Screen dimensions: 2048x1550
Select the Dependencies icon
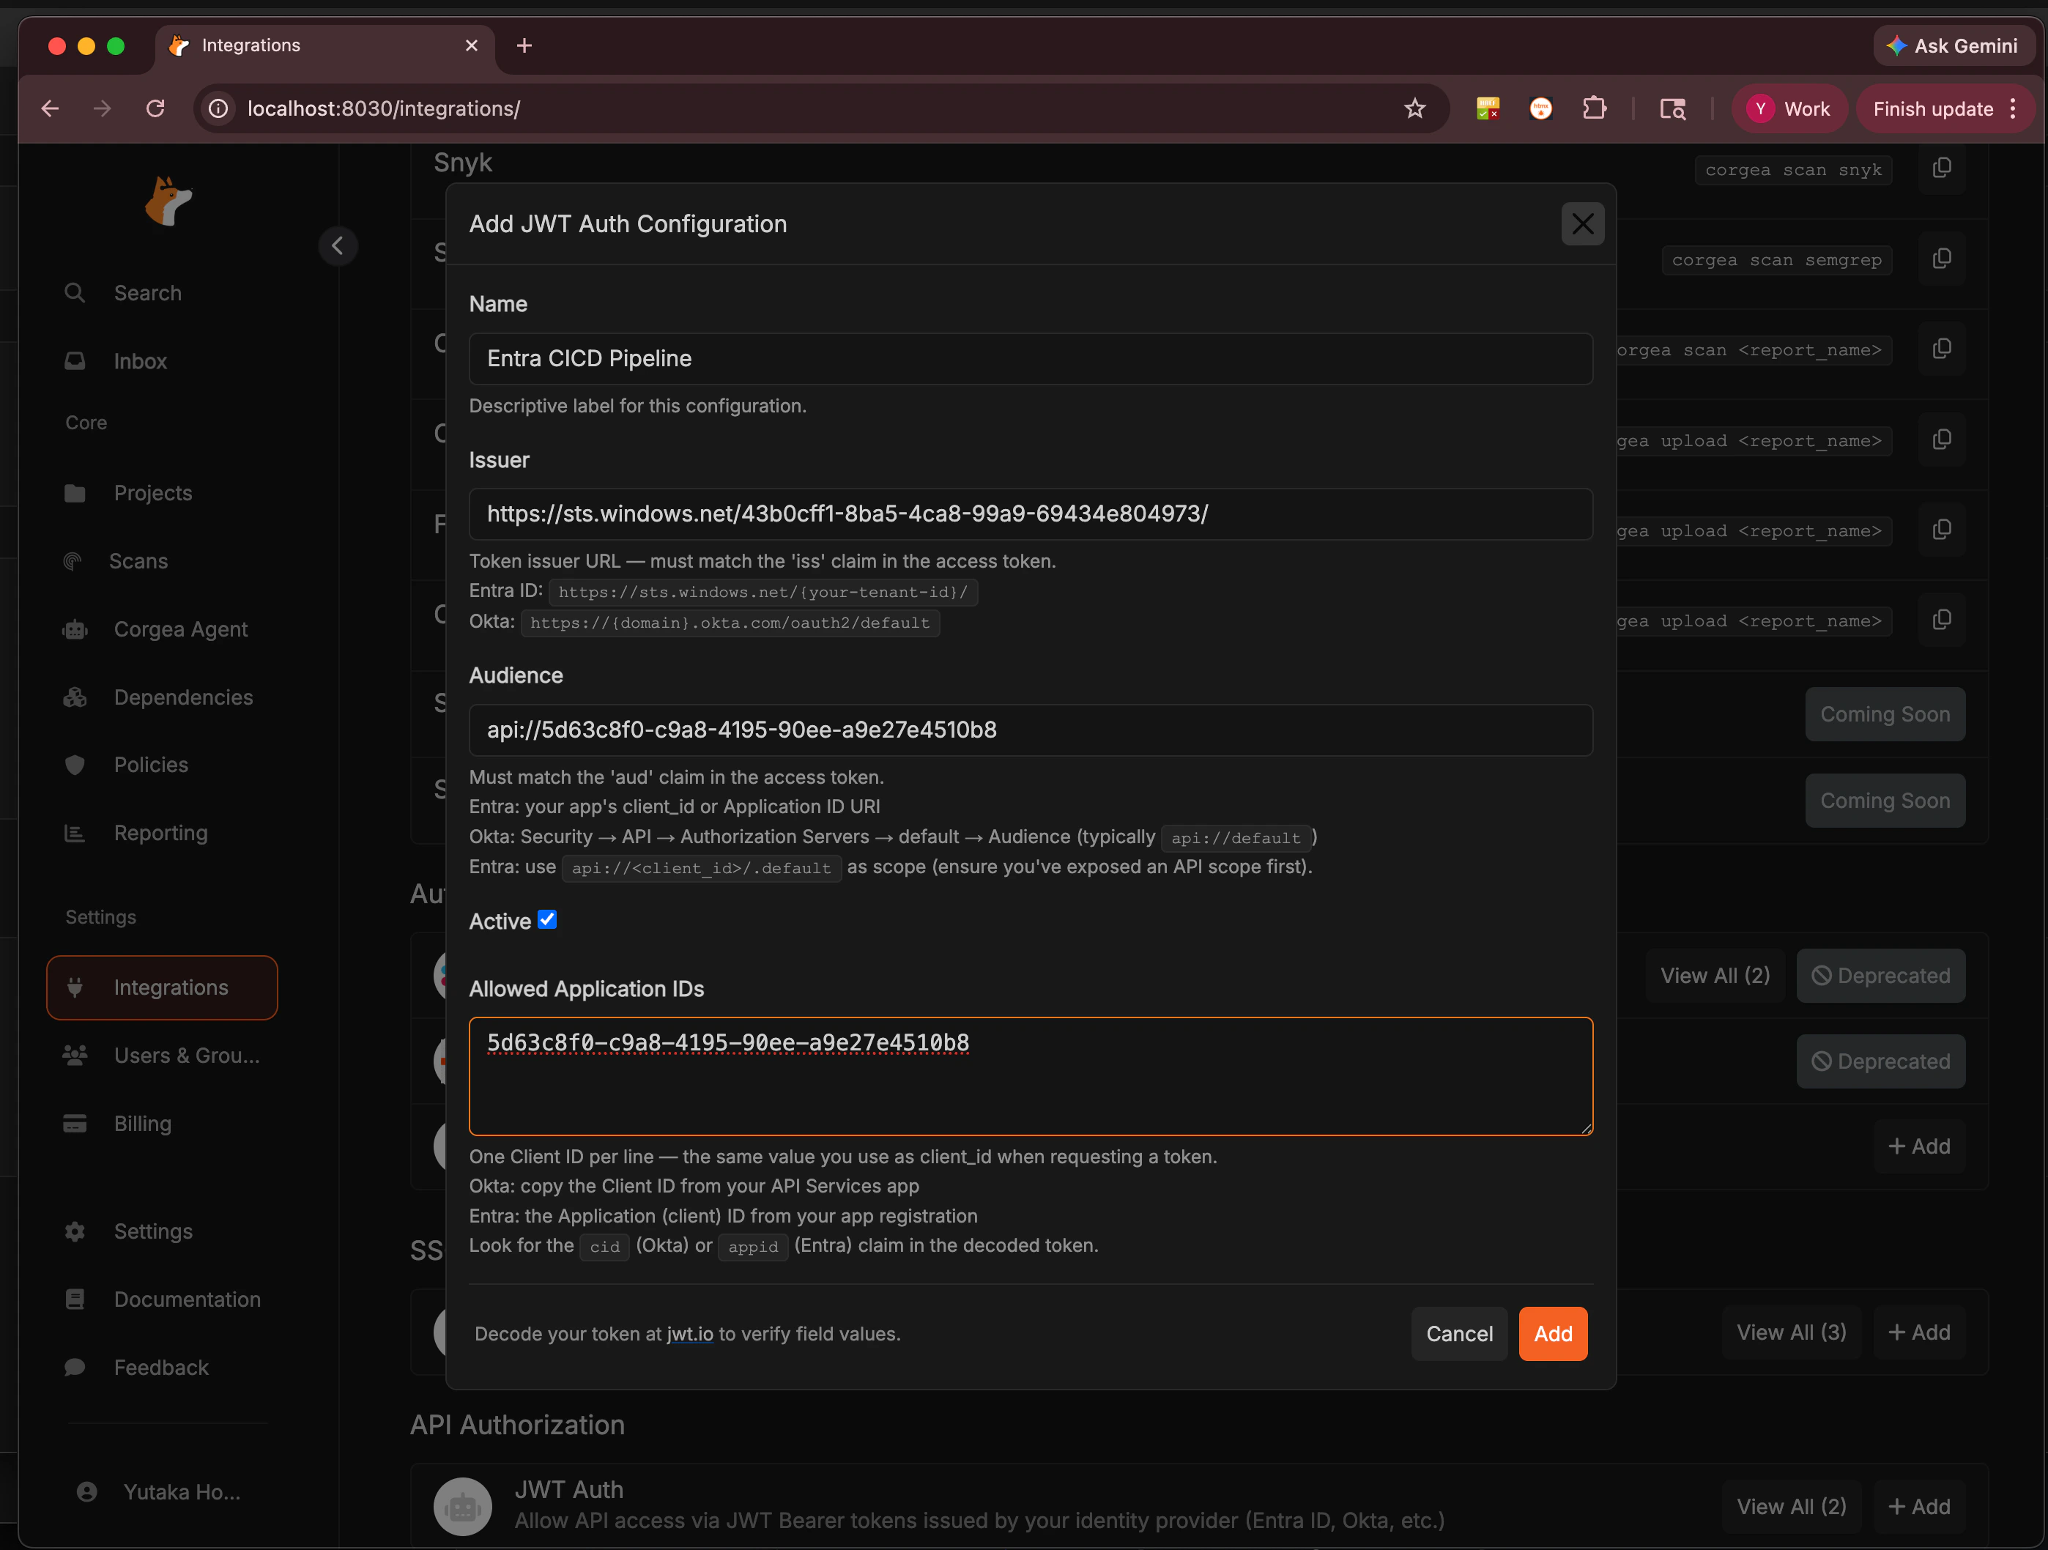[75, 697]
